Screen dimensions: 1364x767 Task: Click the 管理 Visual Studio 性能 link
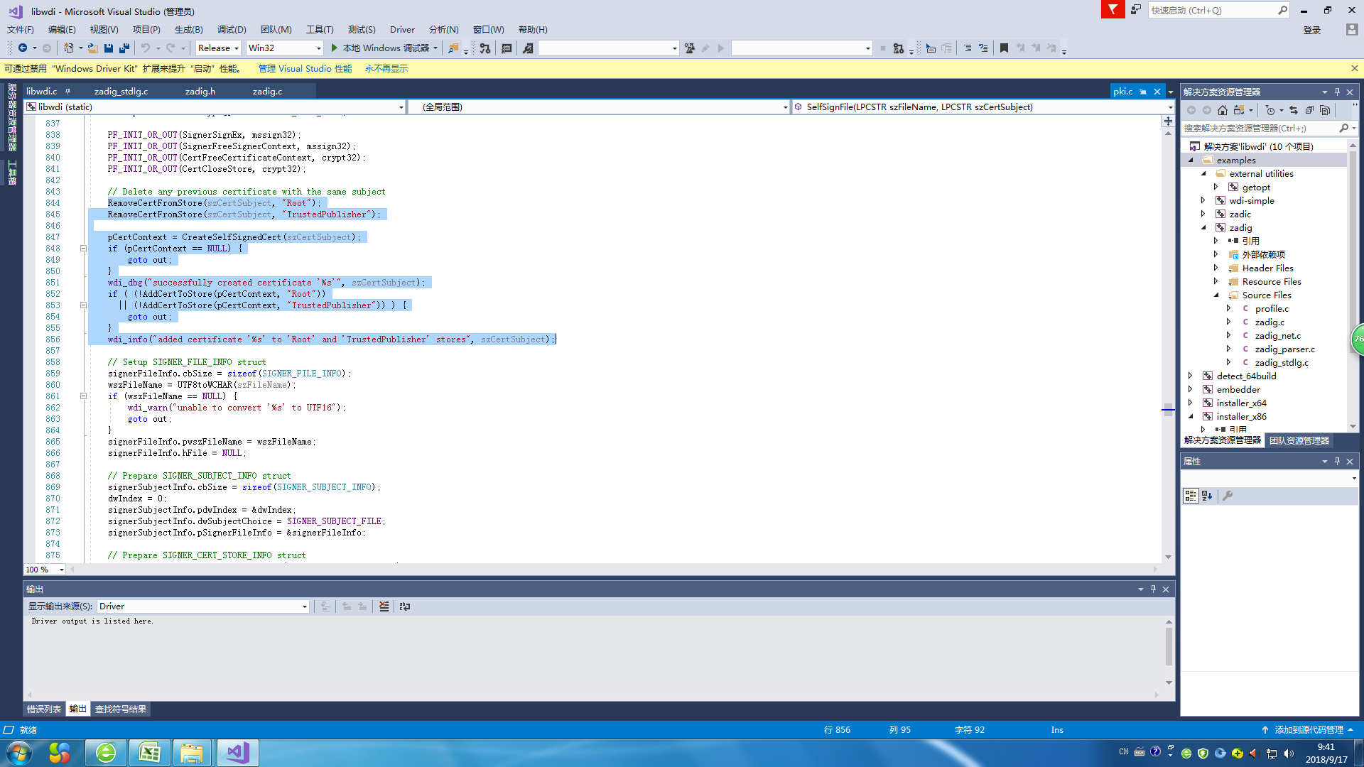tap(304, 68)
